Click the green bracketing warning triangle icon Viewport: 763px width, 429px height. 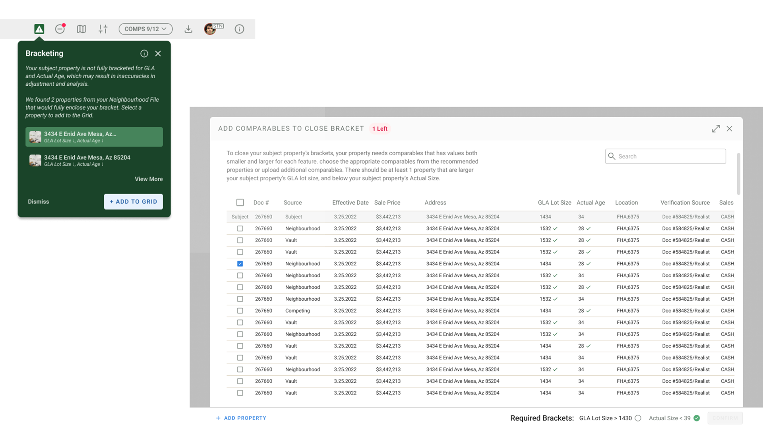[39, 29]
